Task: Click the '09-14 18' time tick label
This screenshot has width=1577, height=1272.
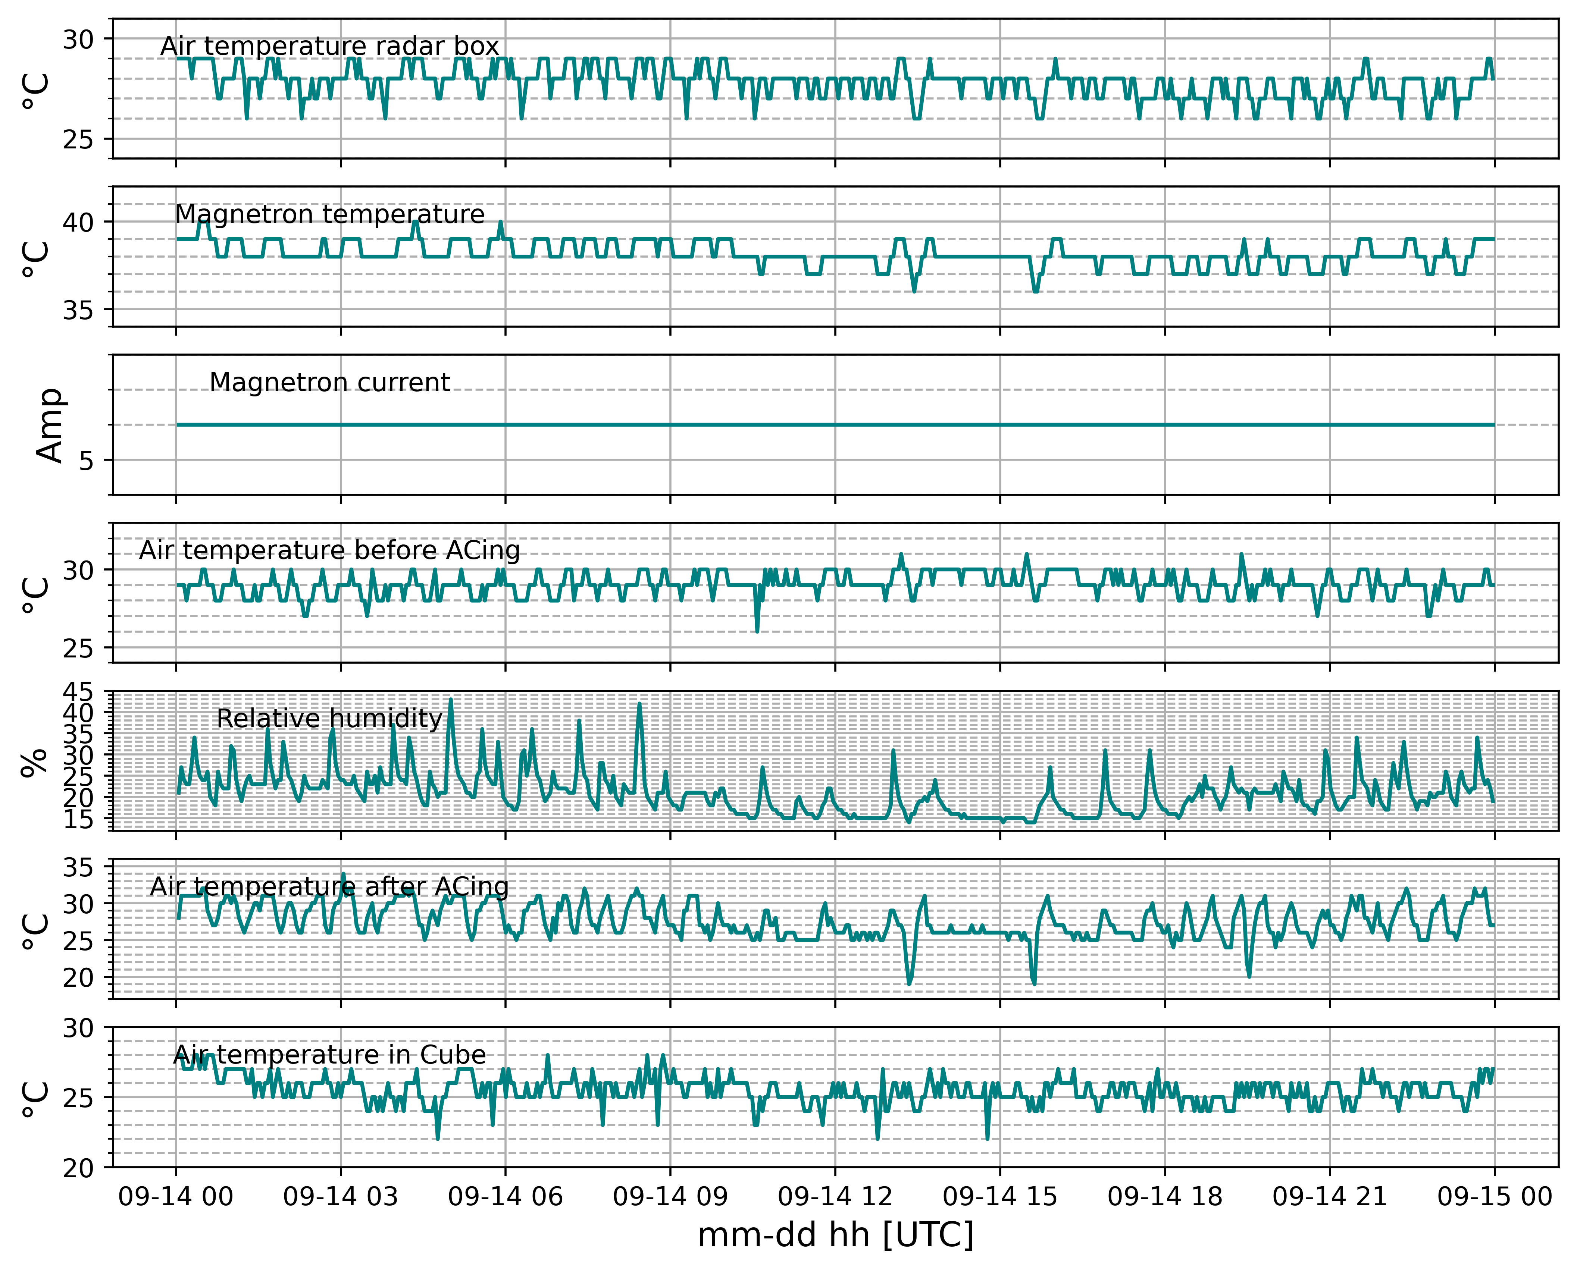Action: 1166,1197
